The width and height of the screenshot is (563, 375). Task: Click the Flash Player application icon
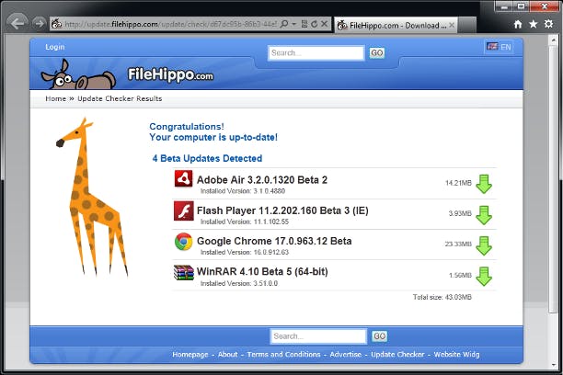[183, 210]
